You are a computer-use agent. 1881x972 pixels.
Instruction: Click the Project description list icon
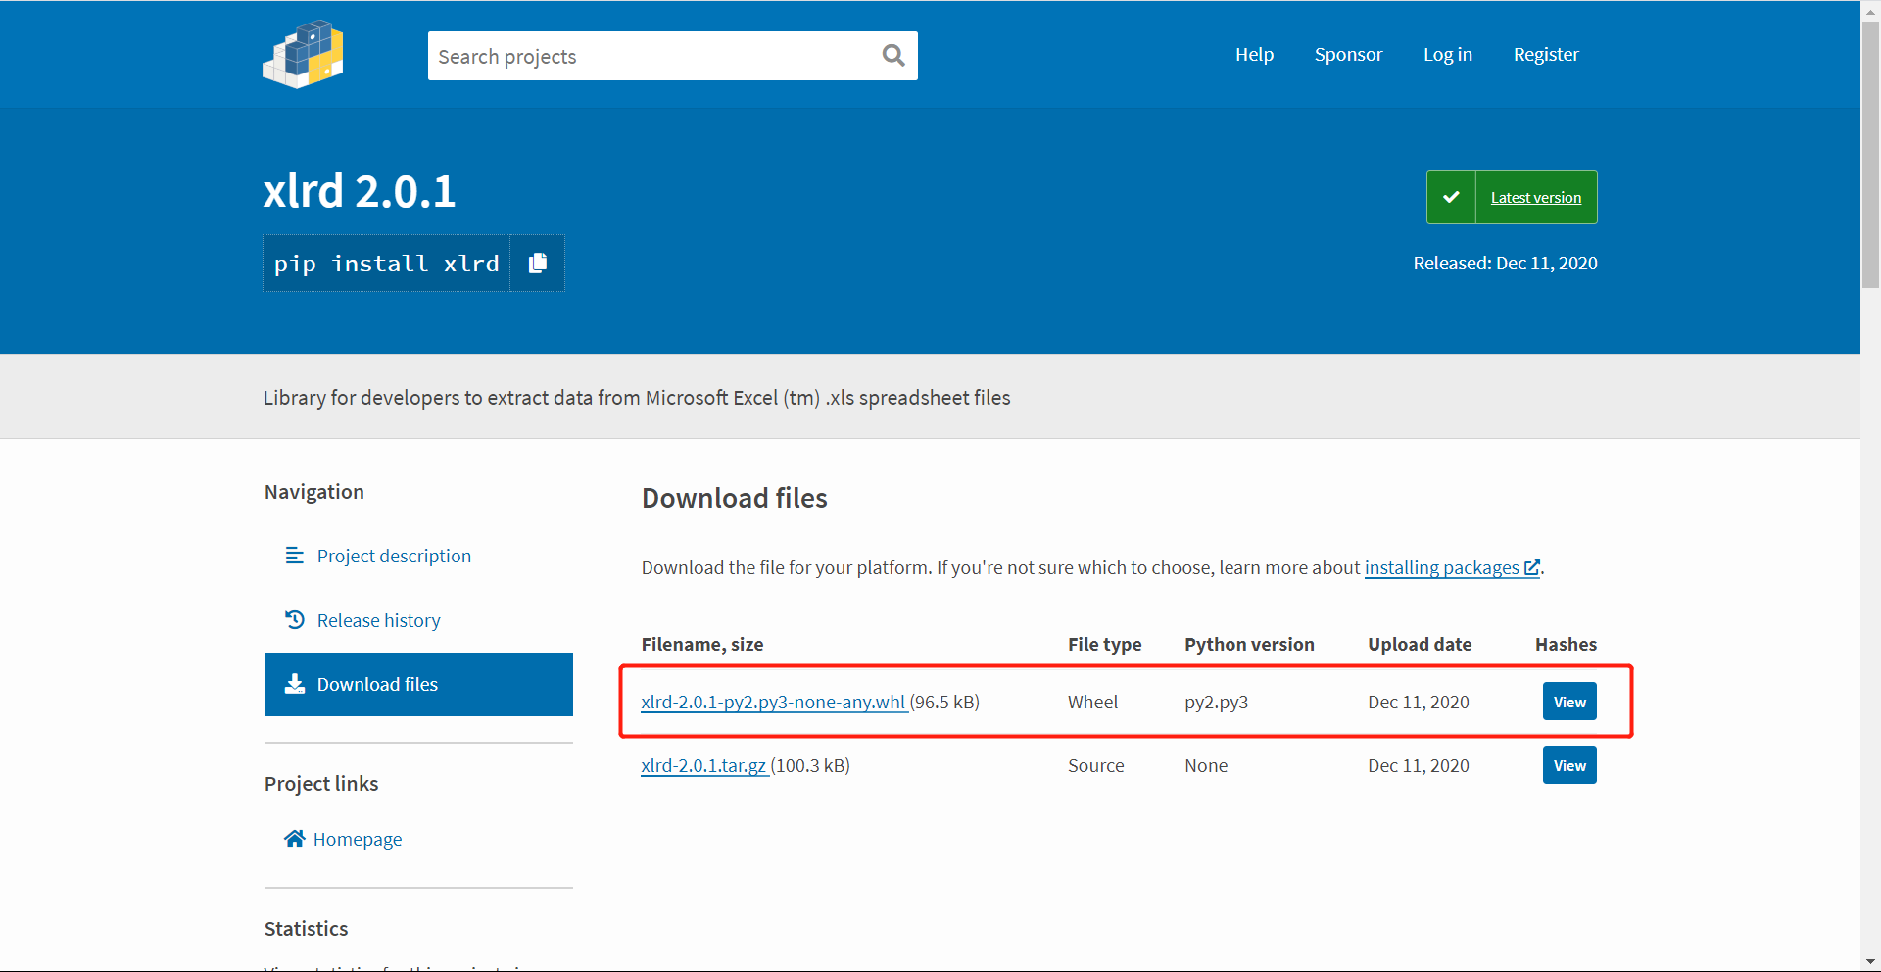(x=295, y=555)
